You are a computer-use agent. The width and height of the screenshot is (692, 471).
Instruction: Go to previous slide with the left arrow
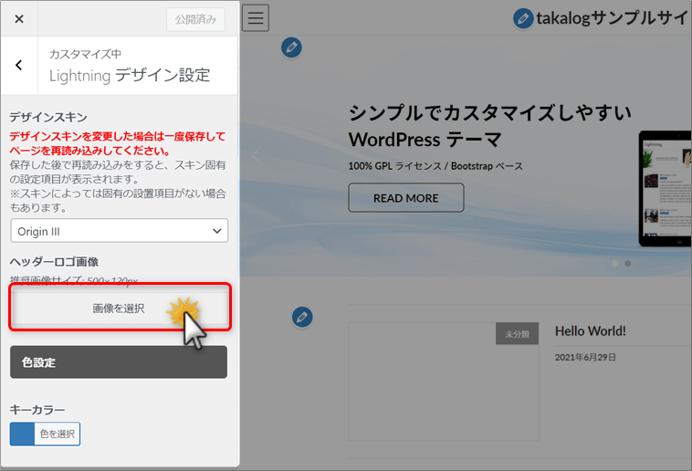257,155
